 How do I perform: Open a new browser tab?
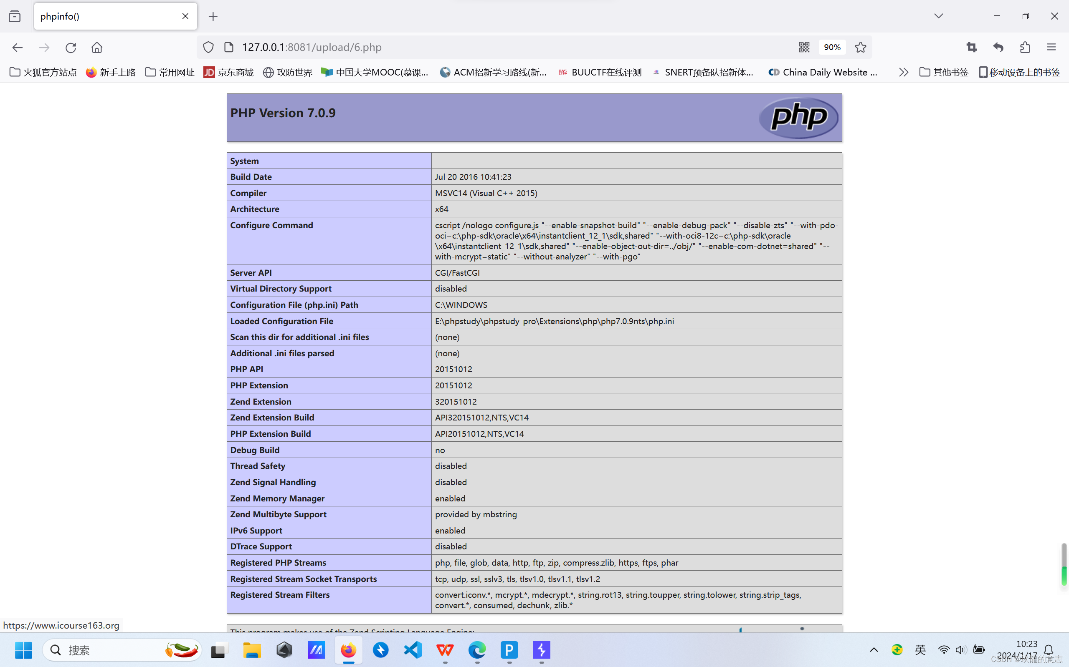213,16
